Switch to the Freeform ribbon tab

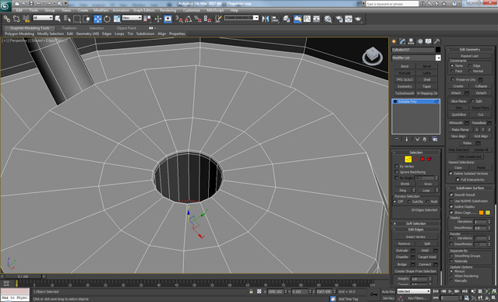coord(69,28)
